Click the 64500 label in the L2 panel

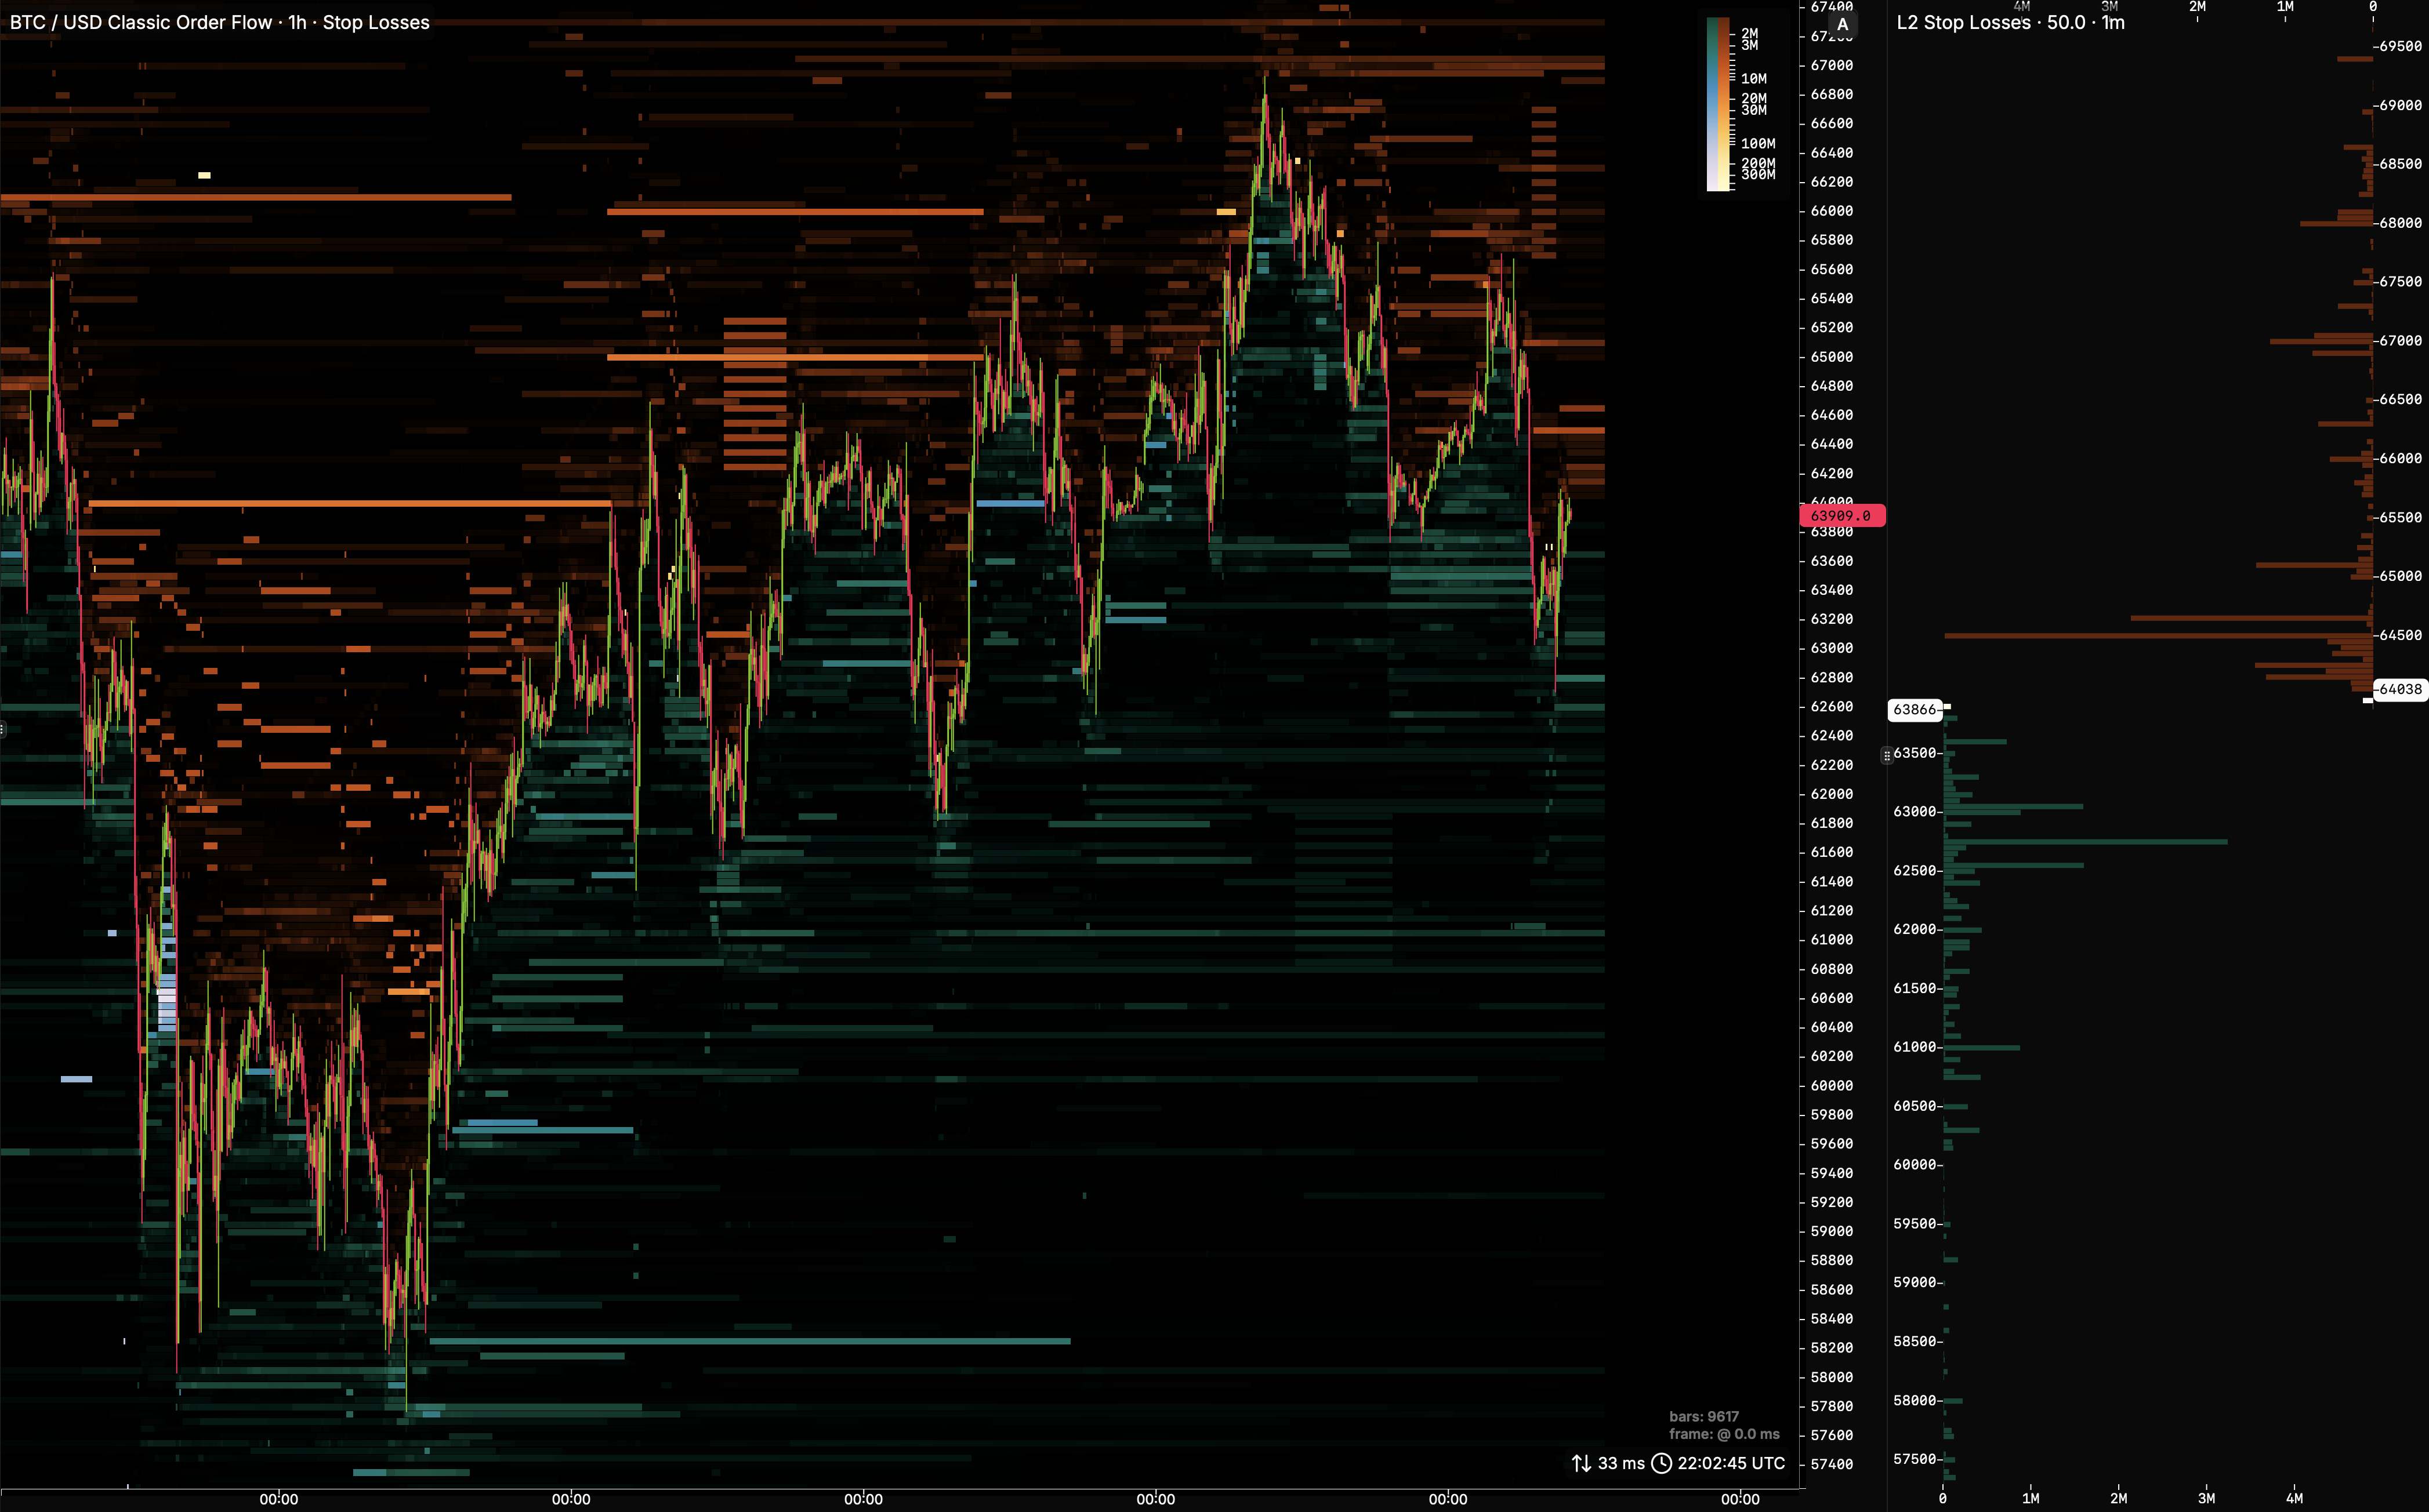pos(2400,636)
